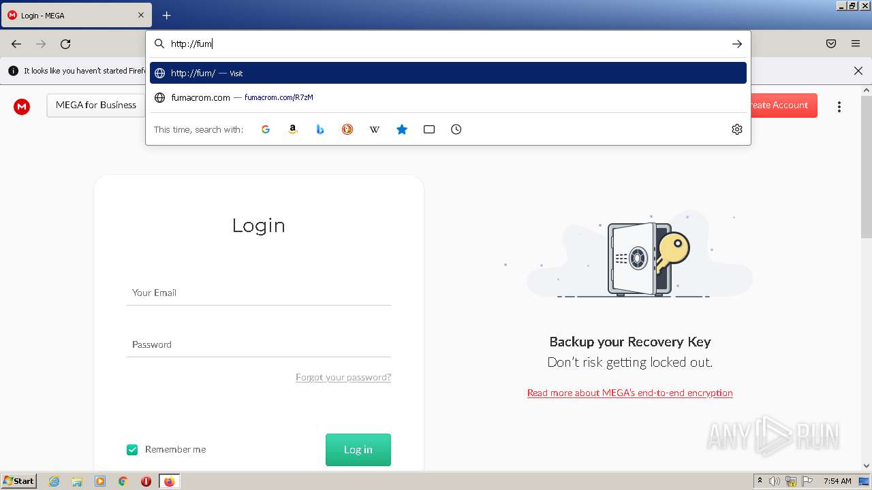Screen dimensions: 872x490
Task: Dismiss the Firefox notification bar
Action: [858, 71]
